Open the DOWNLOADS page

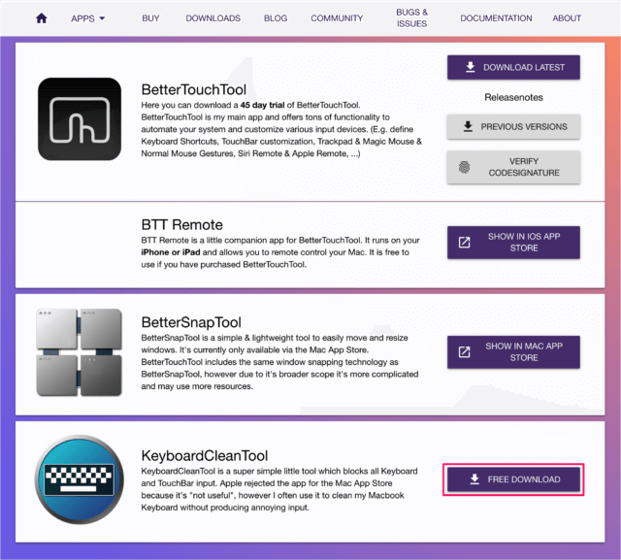pyautogui.click(x=213, y=18)
